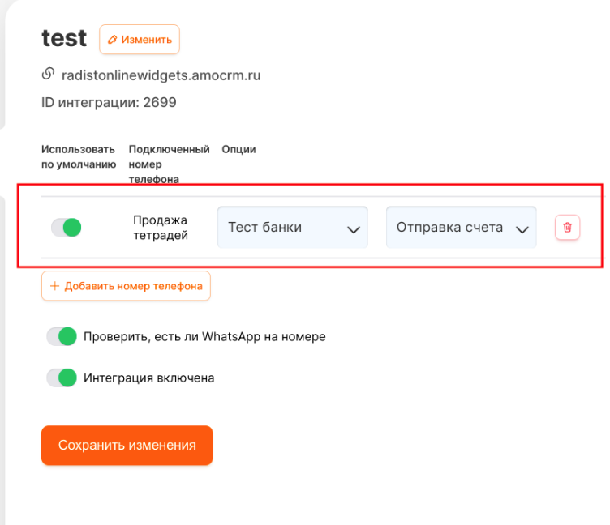Click the red trash delete icon
Screen dimensions: 610x525
[567, 228]
